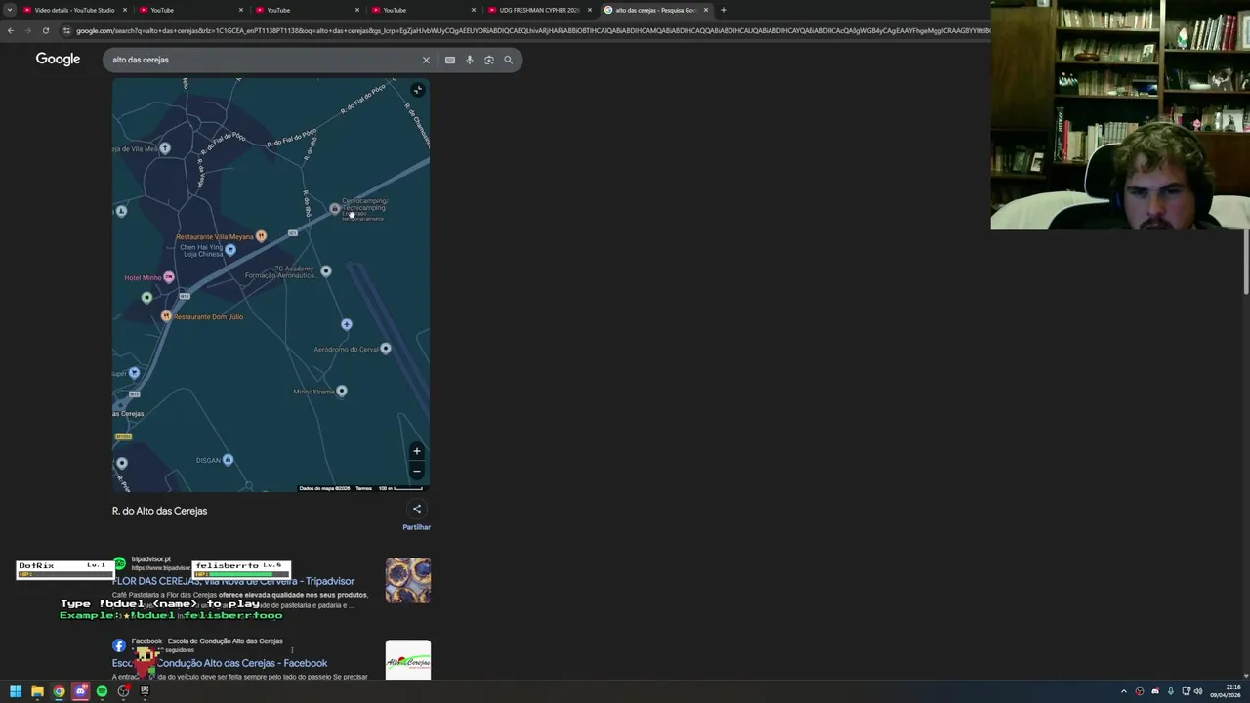Open Spotify from the taskbar

[x=102, y=691]
